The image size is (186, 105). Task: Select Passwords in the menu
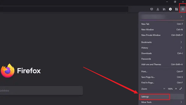tap(146, 59)
